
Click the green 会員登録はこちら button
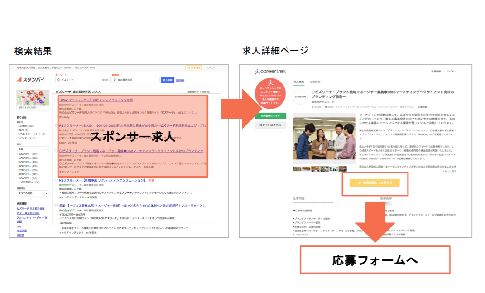[270, 116]
